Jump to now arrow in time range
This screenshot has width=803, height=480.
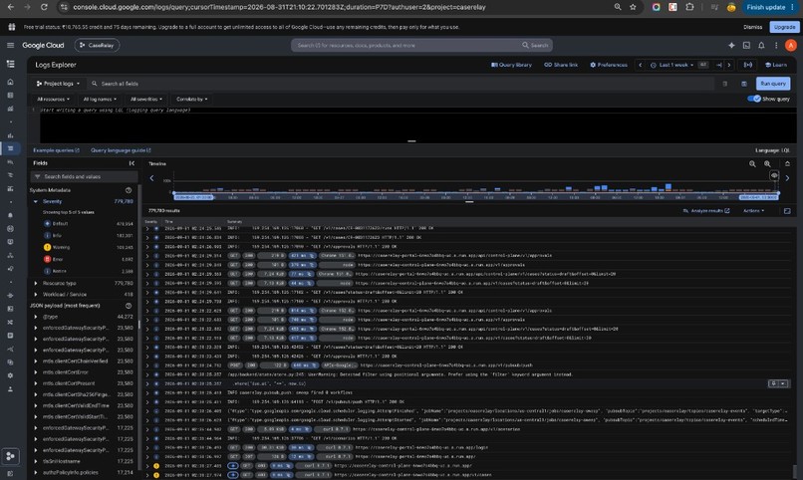pyautogui.click(x=719, y=65)
